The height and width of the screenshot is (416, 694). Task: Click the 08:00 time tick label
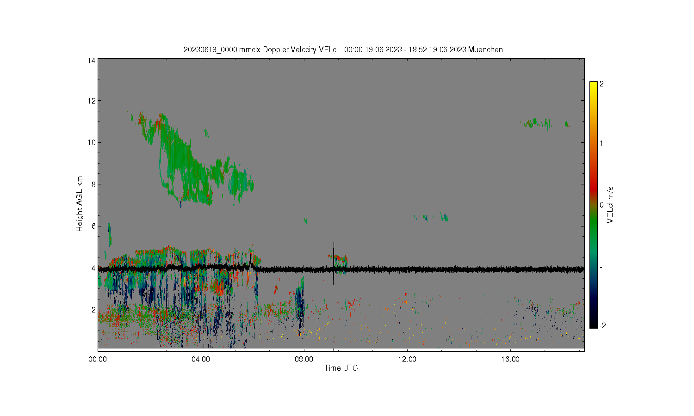(x=304, y=359)
